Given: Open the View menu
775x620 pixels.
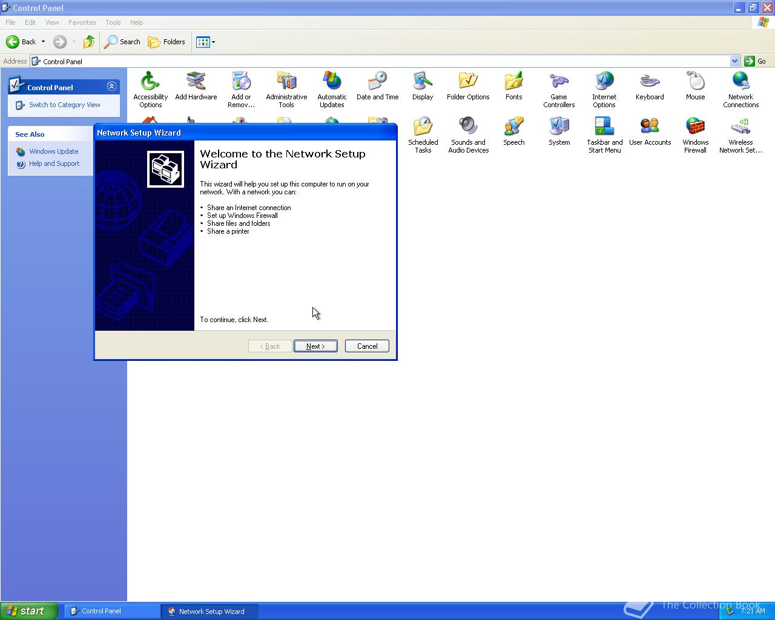Looking at the screenshot, I should pos(52,22).
